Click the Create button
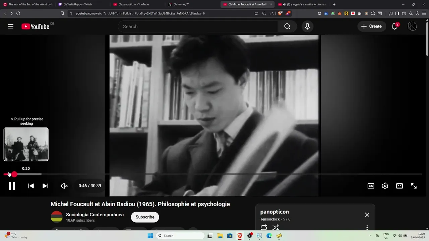The image size is (429, 241). click(371, 26)
